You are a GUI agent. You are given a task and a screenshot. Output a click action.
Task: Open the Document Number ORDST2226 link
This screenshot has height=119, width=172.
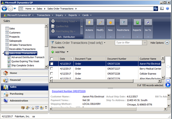[x=69, y=91]
